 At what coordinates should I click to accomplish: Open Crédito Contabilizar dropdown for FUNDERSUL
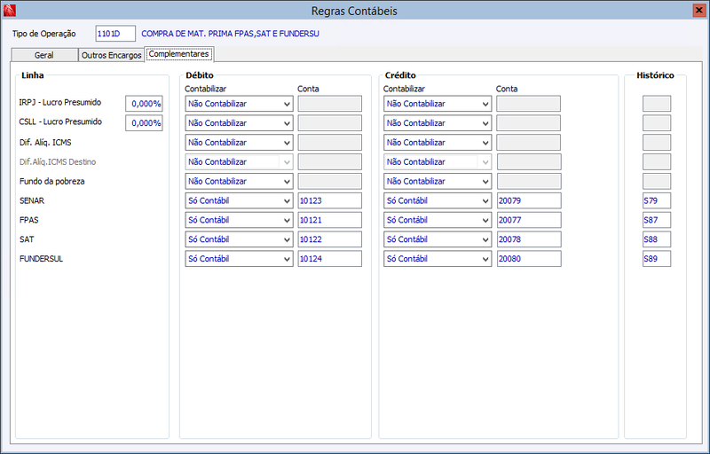click(x=438, y=259)
